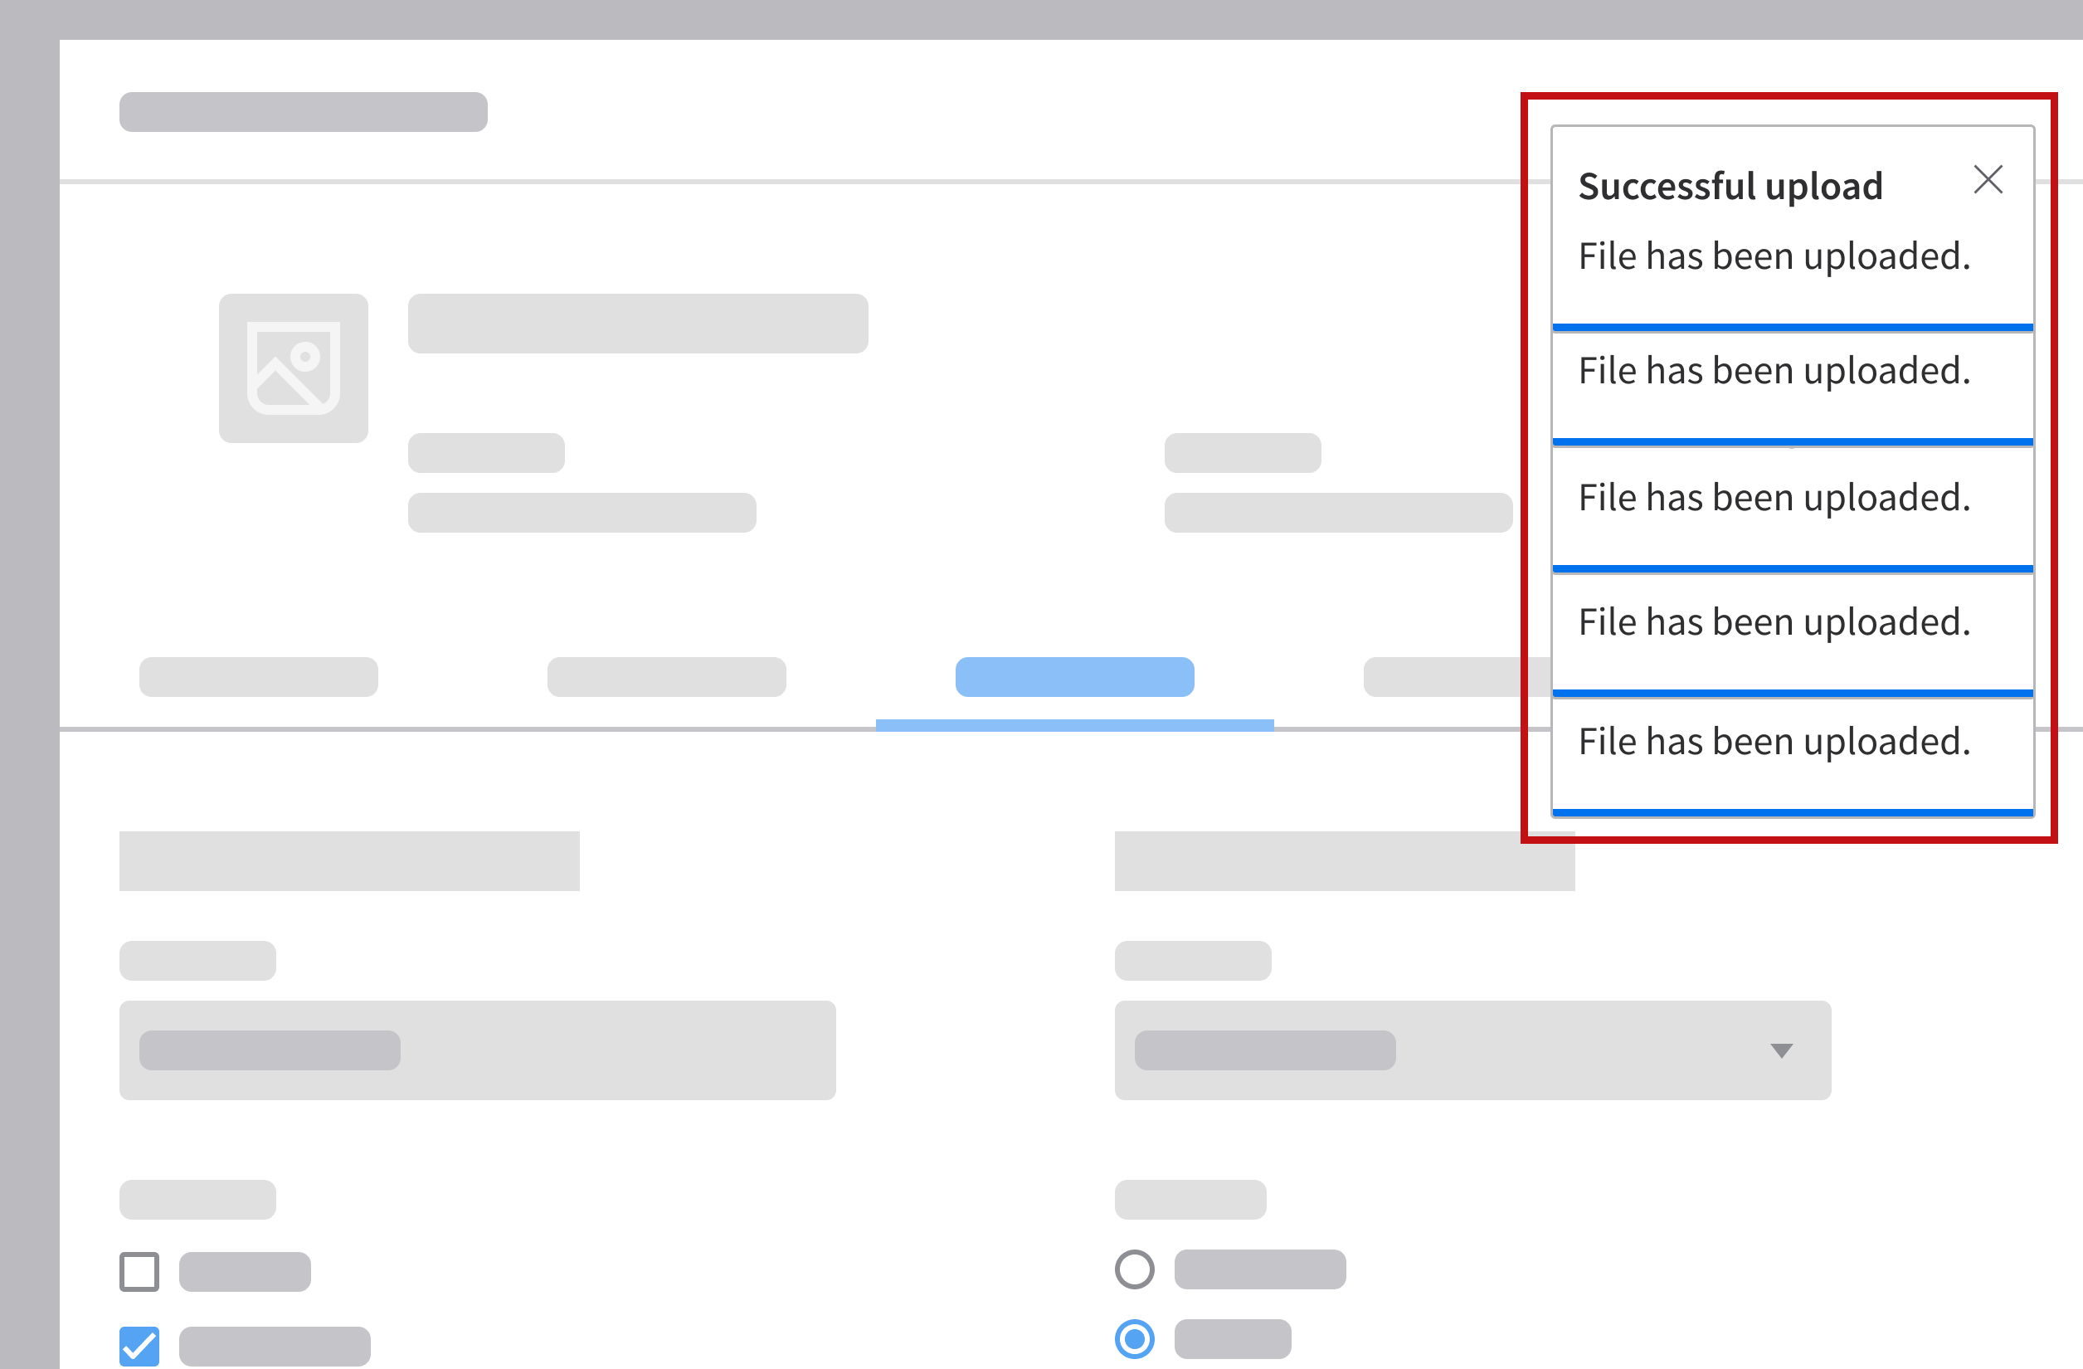Open the second placeholder tab

(666, 677)
